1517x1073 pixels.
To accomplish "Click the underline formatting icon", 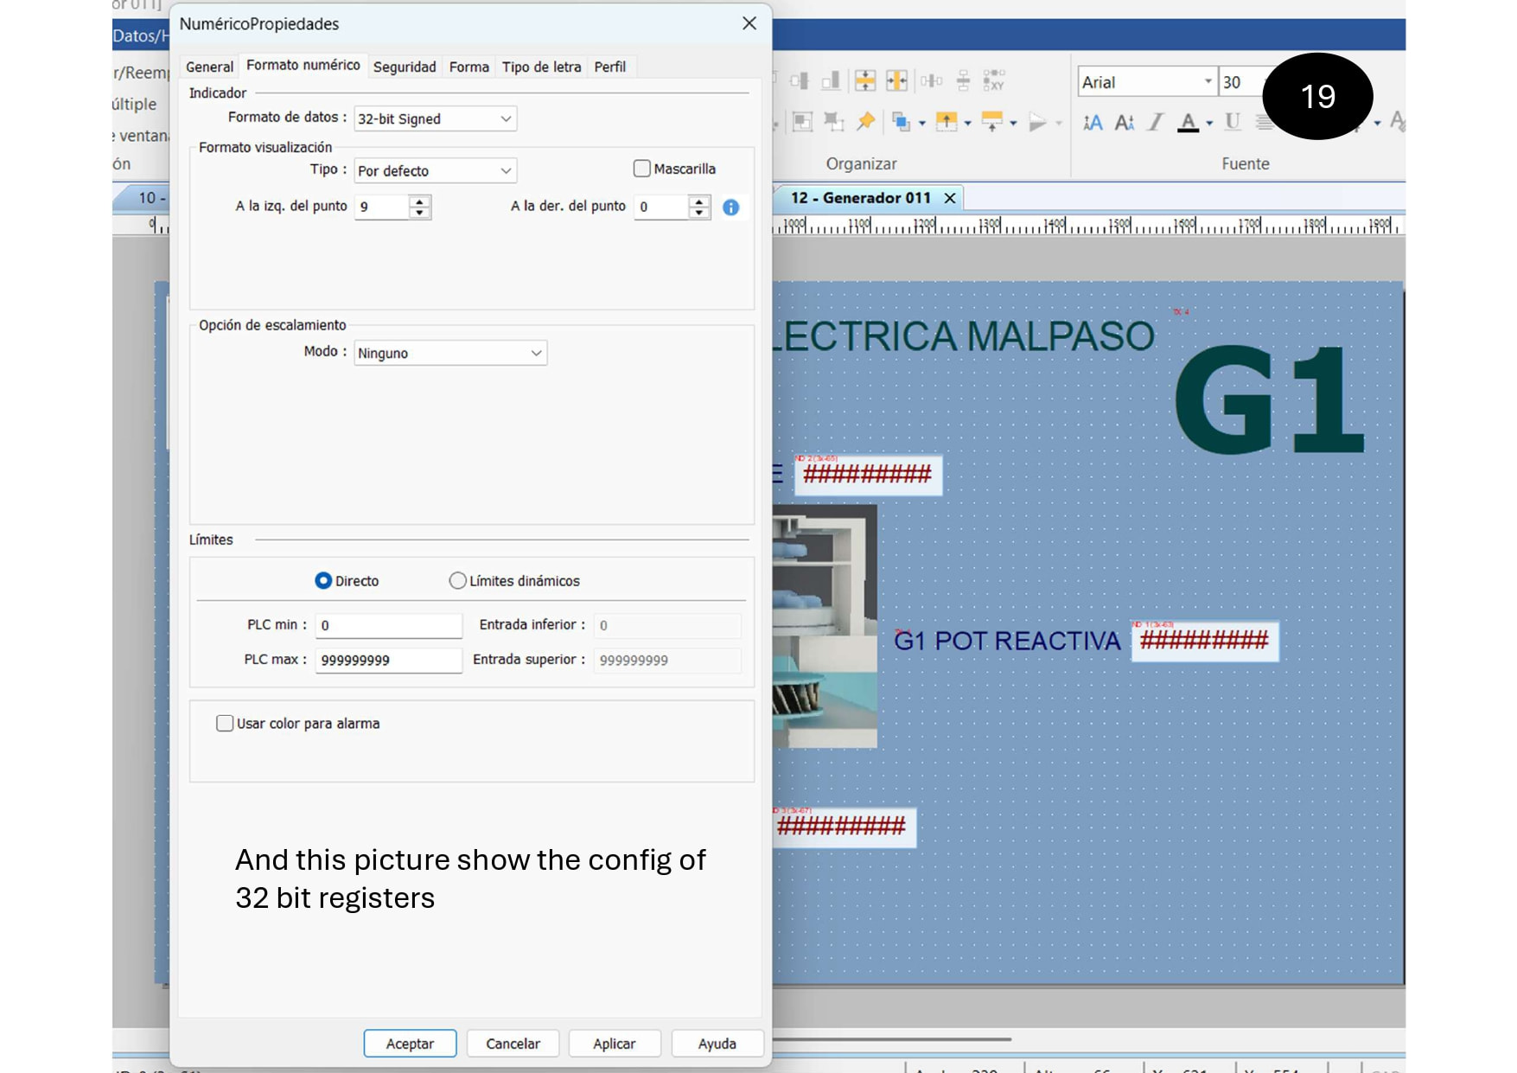I will 1233,123.
